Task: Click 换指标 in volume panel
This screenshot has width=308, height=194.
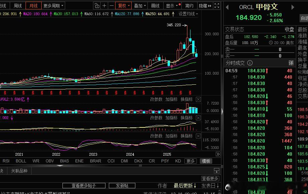Action: click(187, 99)
